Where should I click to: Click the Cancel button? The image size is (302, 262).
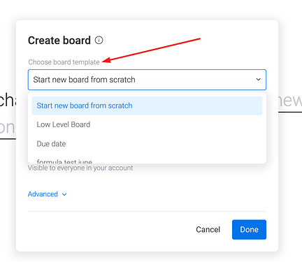click(x=208, y=230)
